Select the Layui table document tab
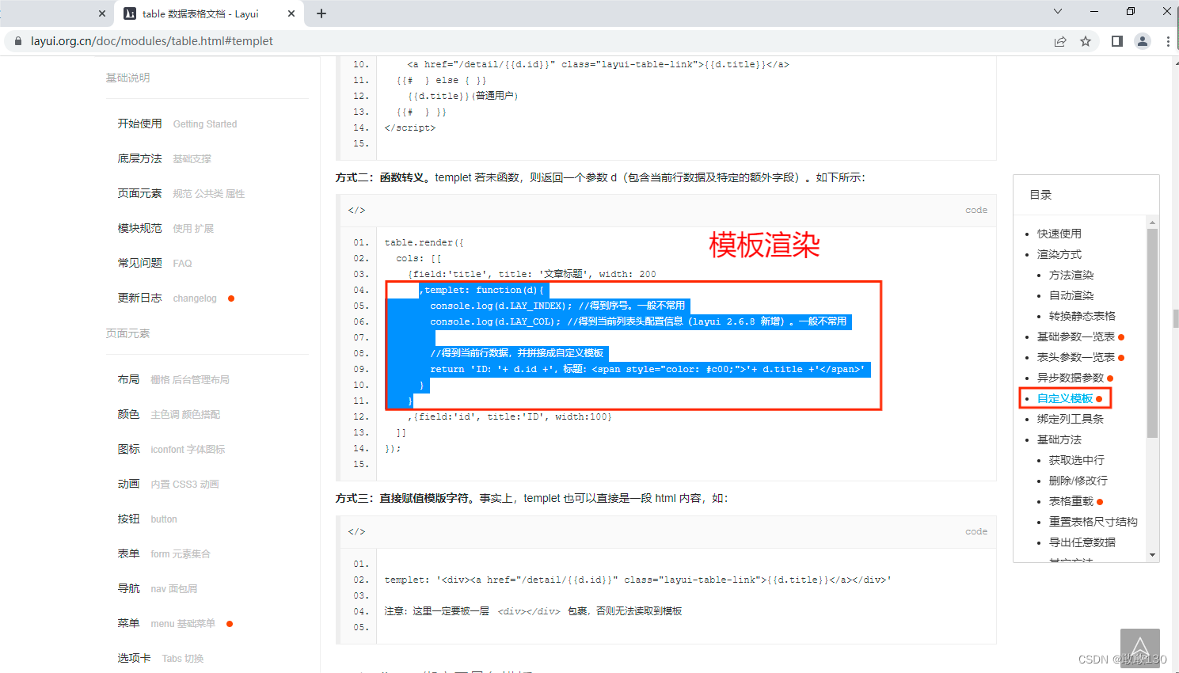Screen dimensions: 1179x673 (209, 13)
